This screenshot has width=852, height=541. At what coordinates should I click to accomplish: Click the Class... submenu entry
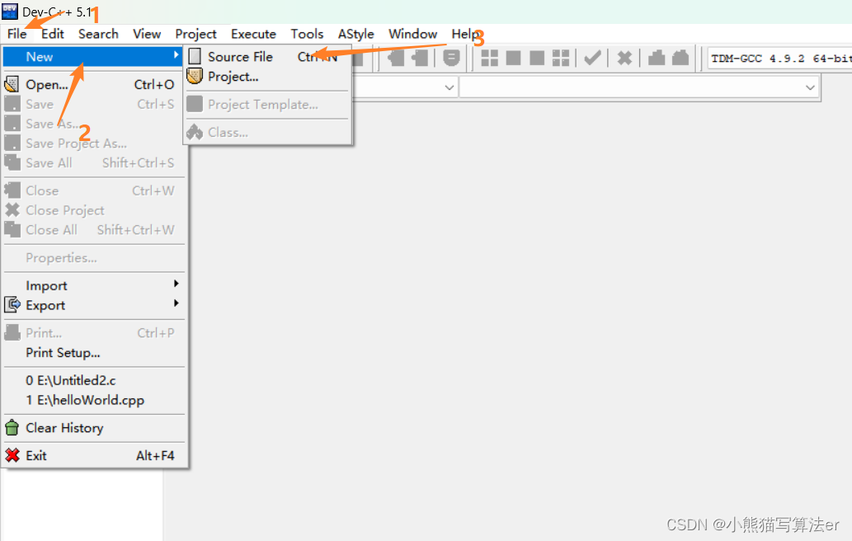268,132
